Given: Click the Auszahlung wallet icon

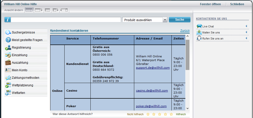Looking at the screenshot, I should 8,63.
